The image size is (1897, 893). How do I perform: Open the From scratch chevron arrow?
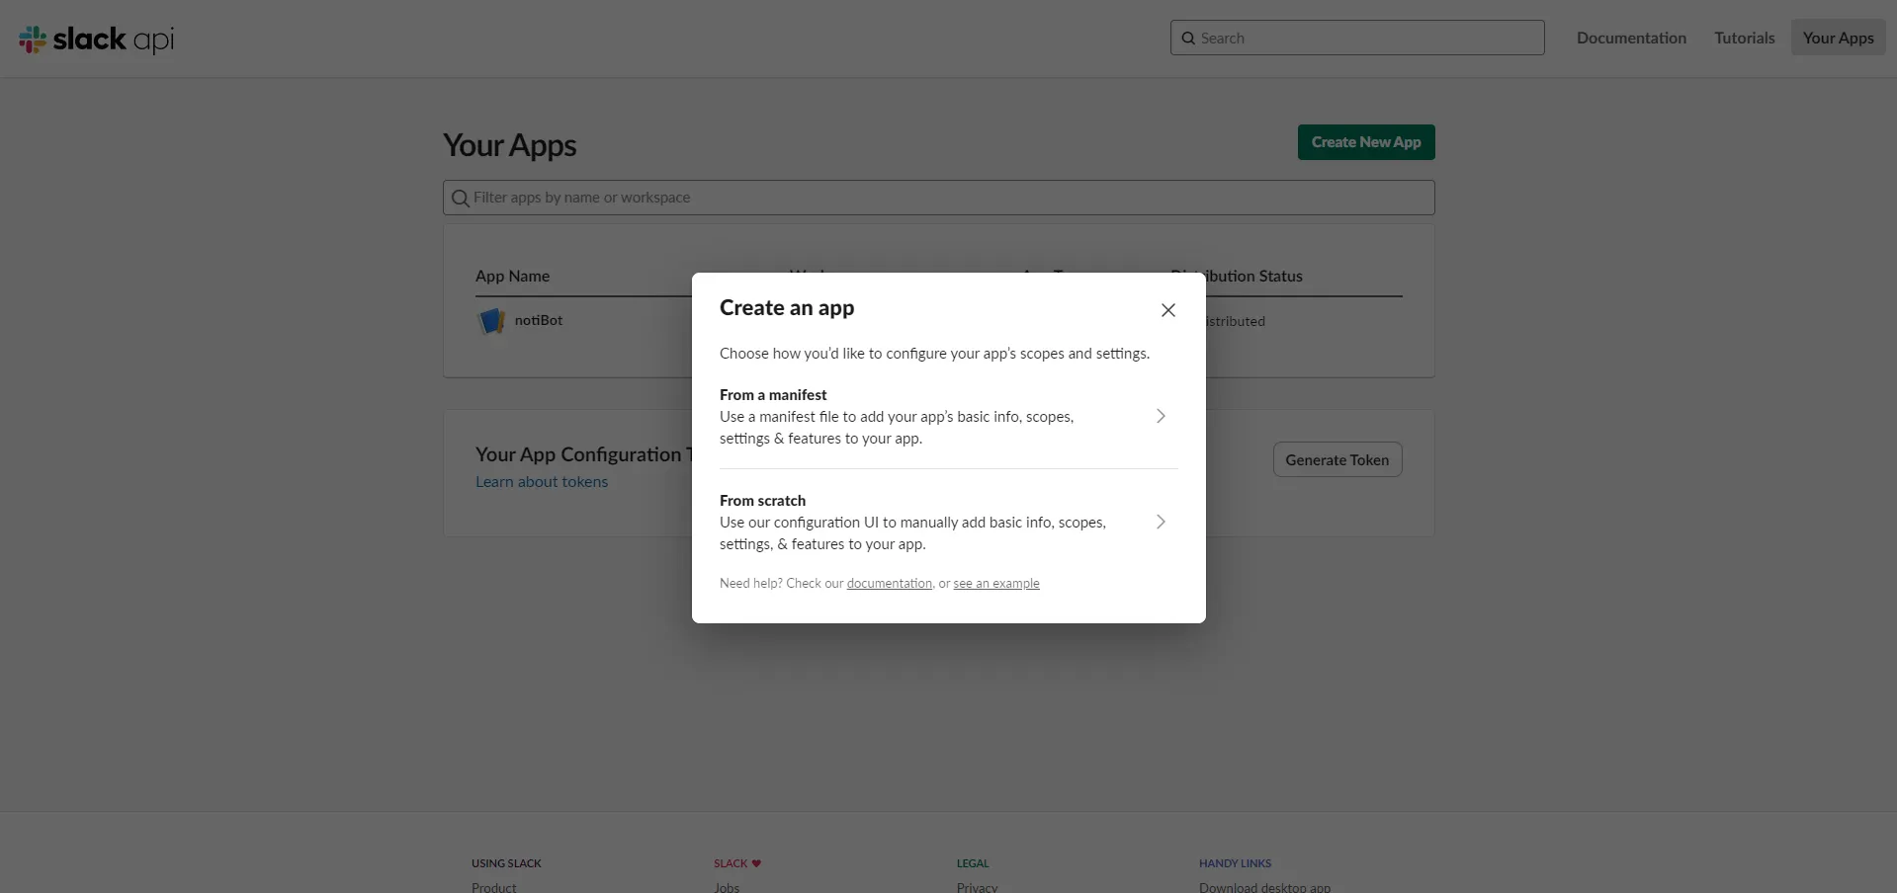pos(1161,522)
